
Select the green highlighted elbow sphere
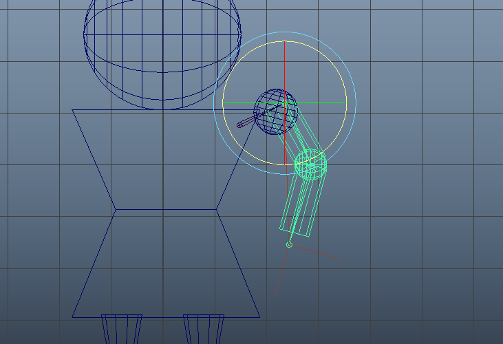pos(310,164)
